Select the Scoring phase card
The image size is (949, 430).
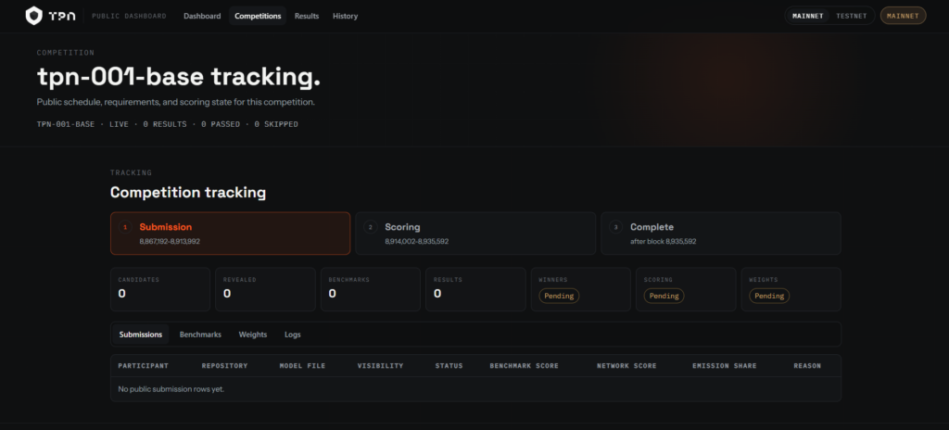point(475,234)
